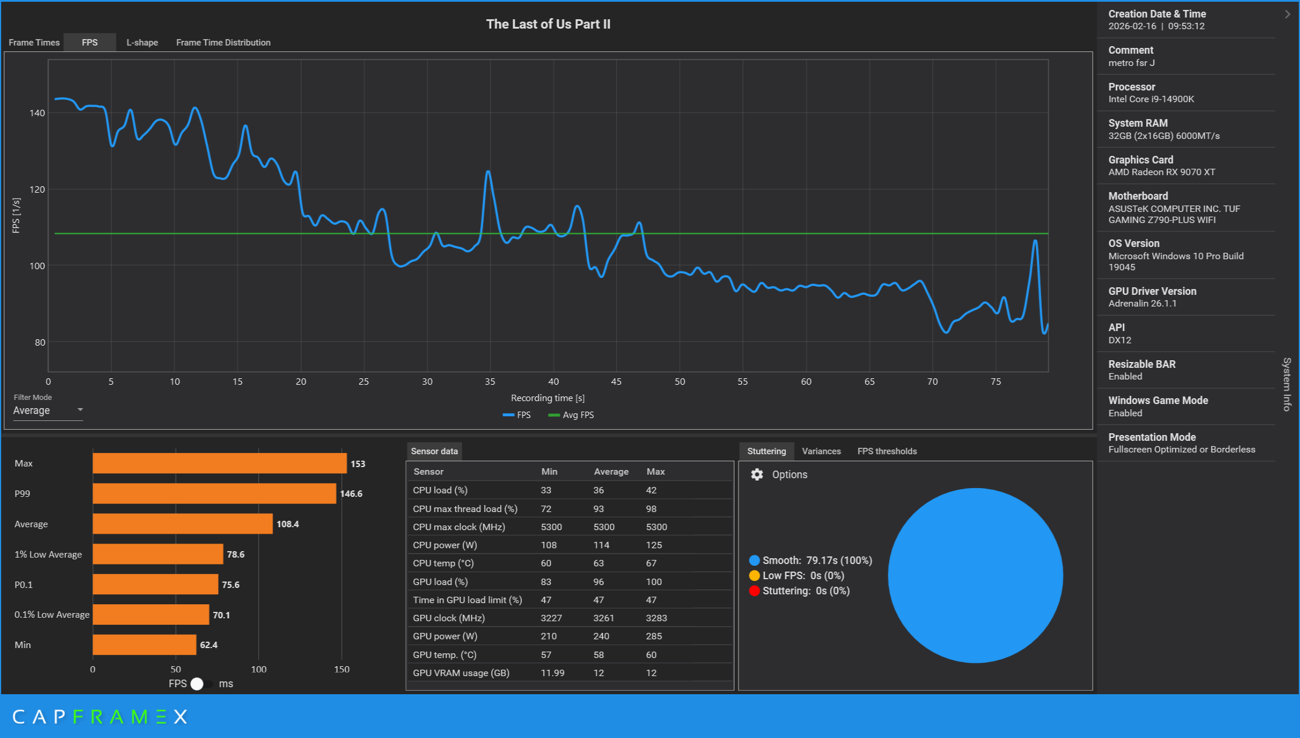Click the yellow Low FPS legend dot
The height and width of the screenshot is (738, 1300).
pyautogui.click(x=754, y=576)
